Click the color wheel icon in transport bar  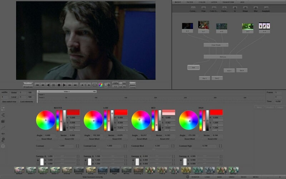[x=100, y=85]
